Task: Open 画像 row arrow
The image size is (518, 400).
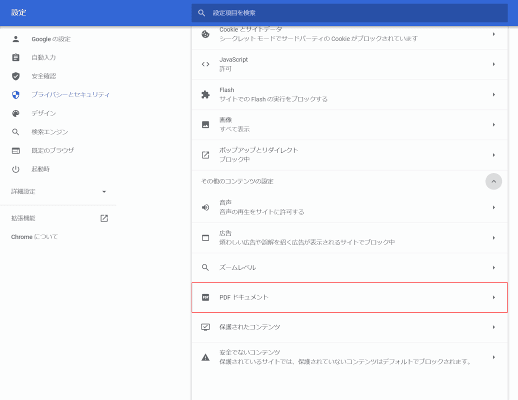Action: click(x=494, y=124)
